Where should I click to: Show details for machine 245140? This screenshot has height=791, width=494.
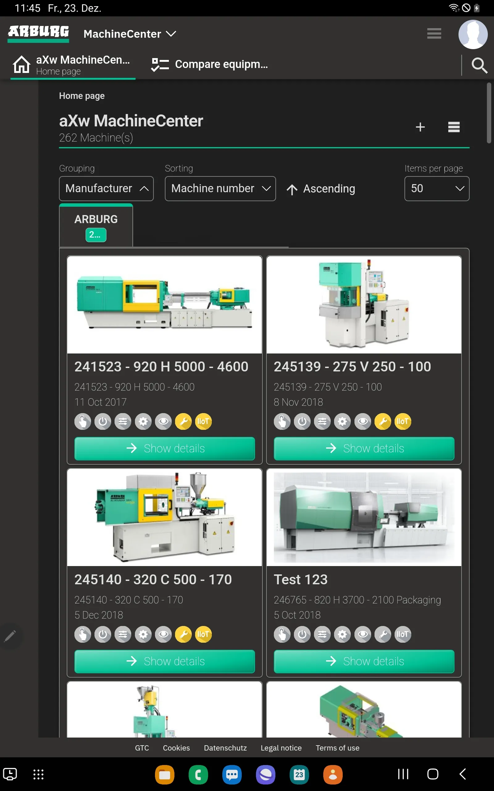(165, 662)
